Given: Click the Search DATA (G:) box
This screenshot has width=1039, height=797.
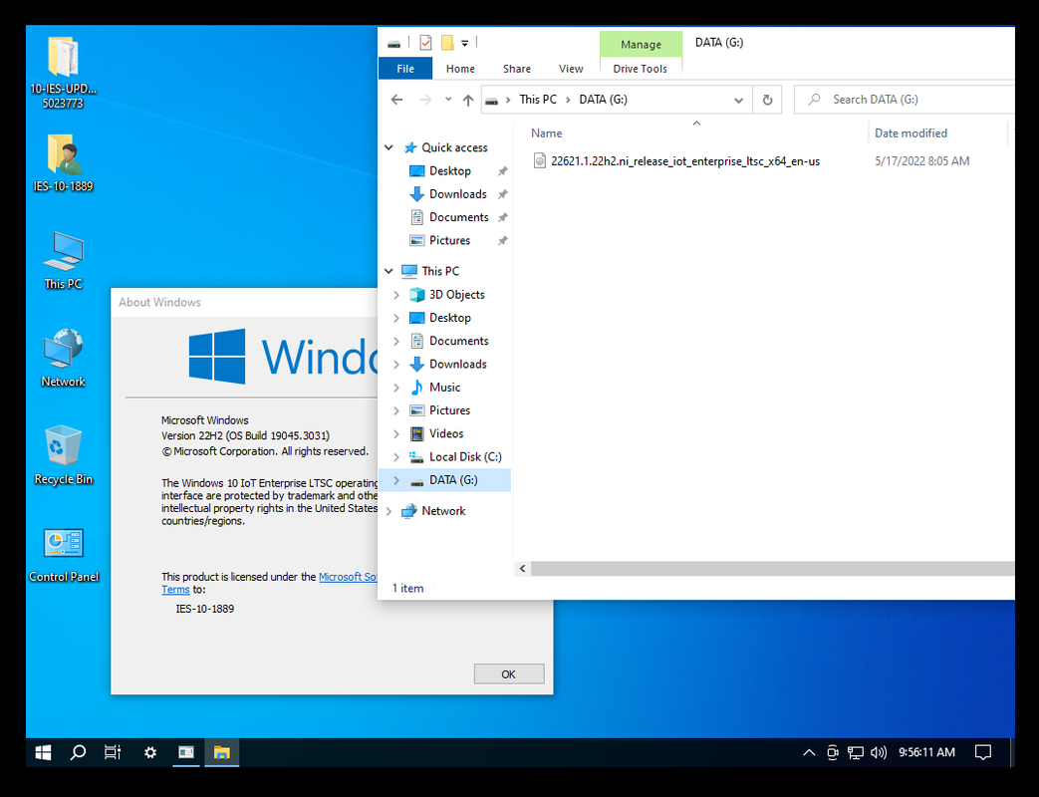Looking at the screenshot, I should (x=904, y=100).
